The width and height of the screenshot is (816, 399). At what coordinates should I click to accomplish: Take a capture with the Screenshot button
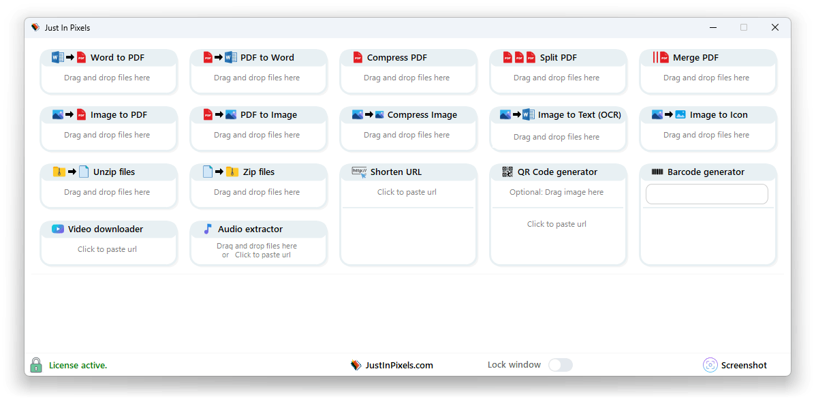735,366
